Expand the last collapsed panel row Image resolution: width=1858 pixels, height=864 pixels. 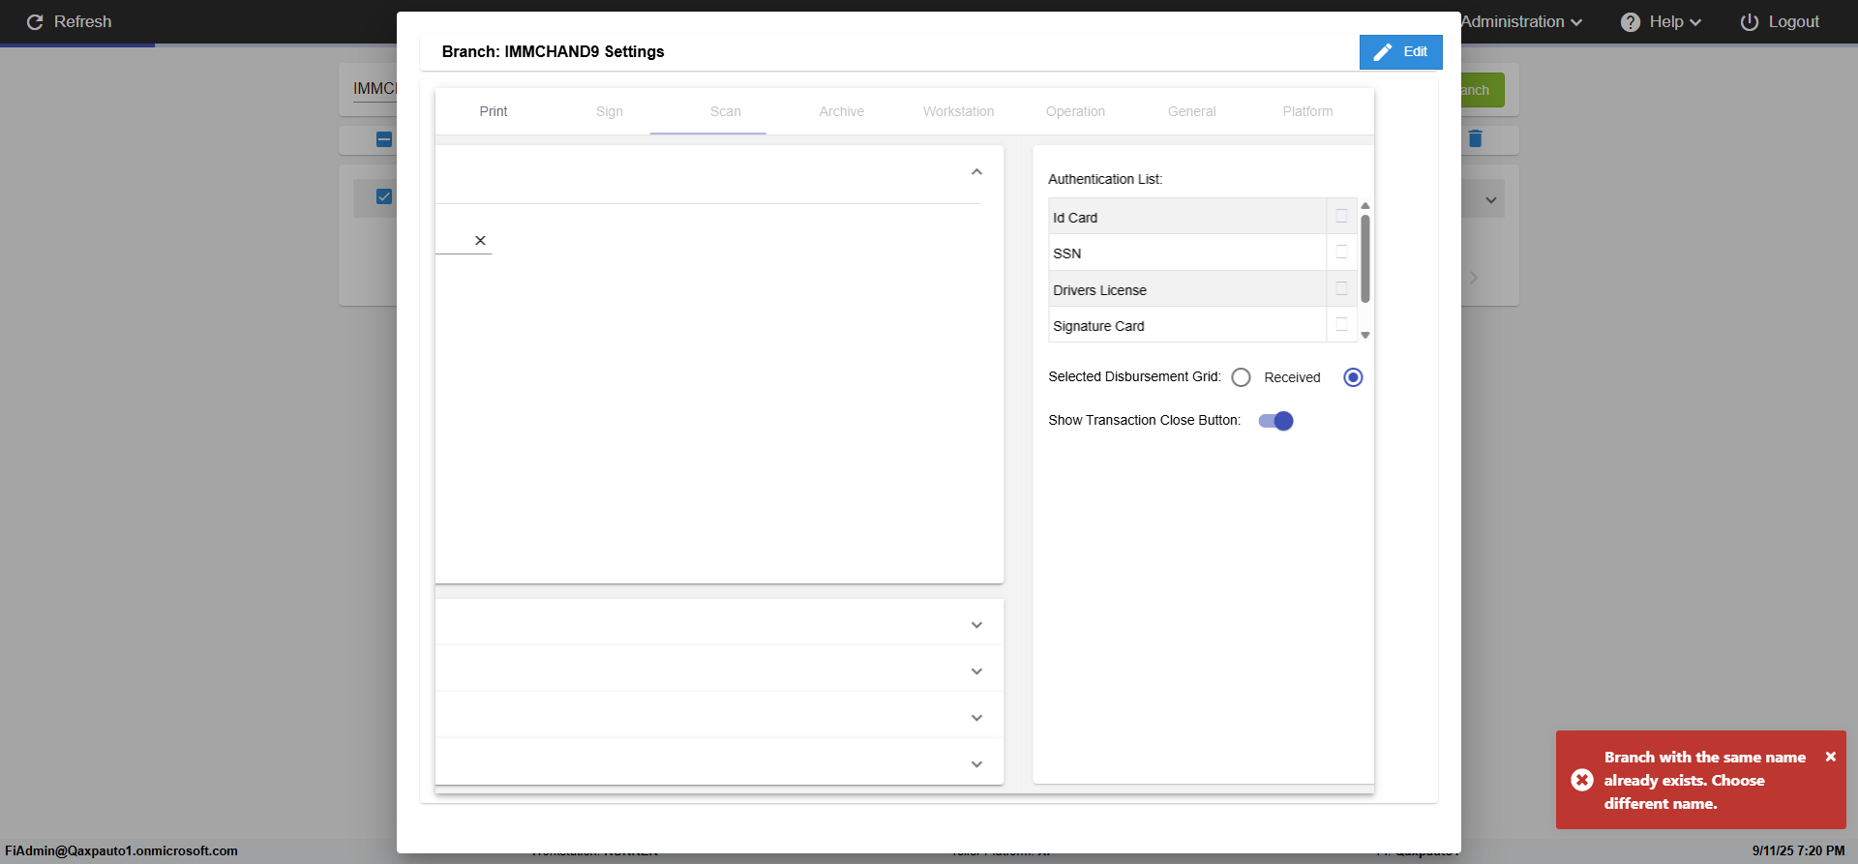pyautogui.click(x=976, y=764)
